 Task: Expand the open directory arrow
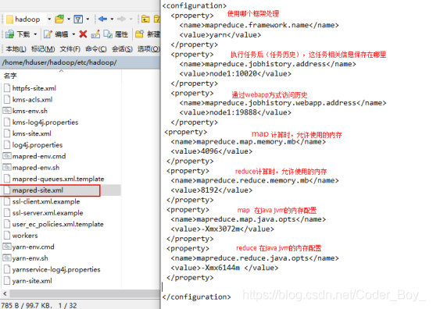[69, 19]
